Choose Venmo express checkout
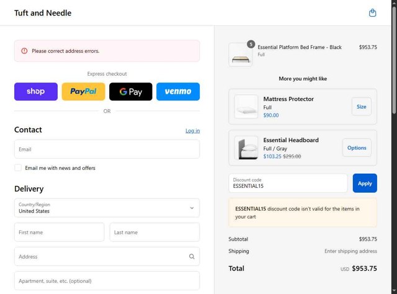The image size is (397, 294). point(178,91)
